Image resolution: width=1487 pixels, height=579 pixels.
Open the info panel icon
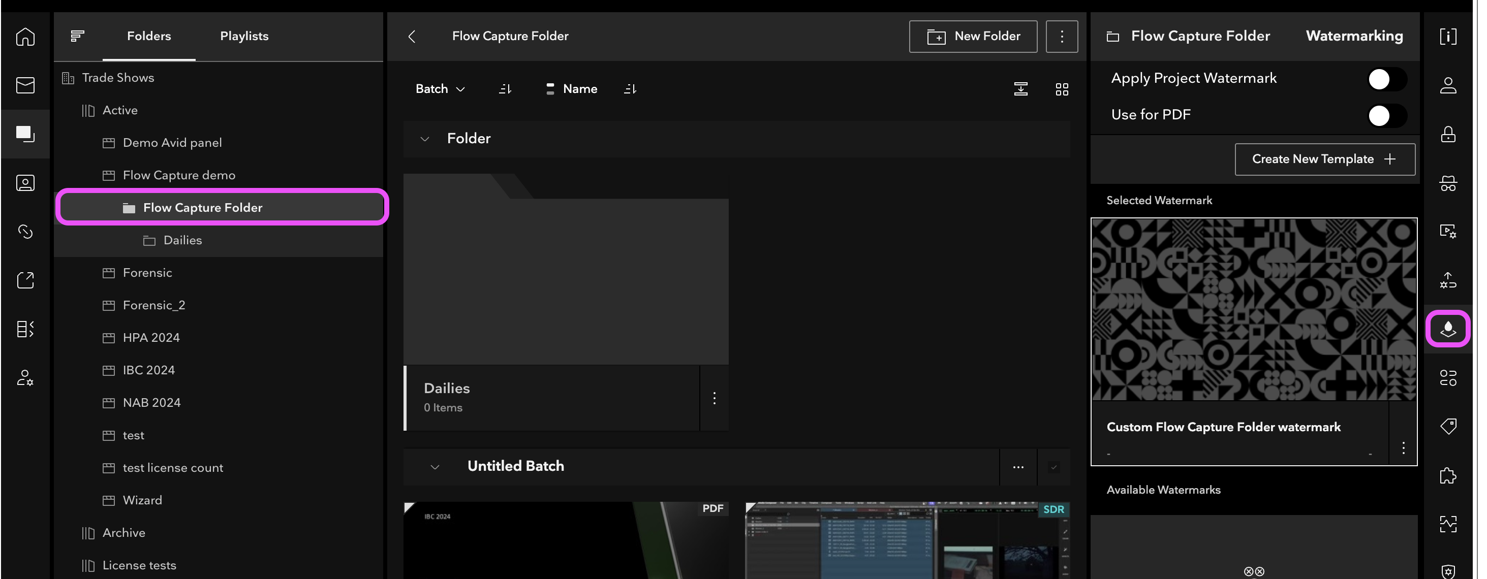(x=1447, y=37)
